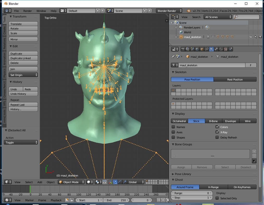Open the Window menu
Viewport: 264px width, 205px height.
[41, 11]
